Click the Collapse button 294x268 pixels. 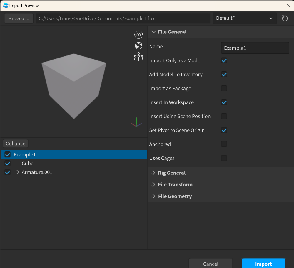16,144
